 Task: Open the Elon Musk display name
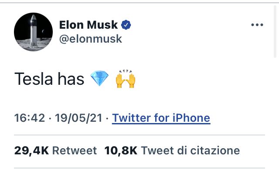click(x=88, y=25)
